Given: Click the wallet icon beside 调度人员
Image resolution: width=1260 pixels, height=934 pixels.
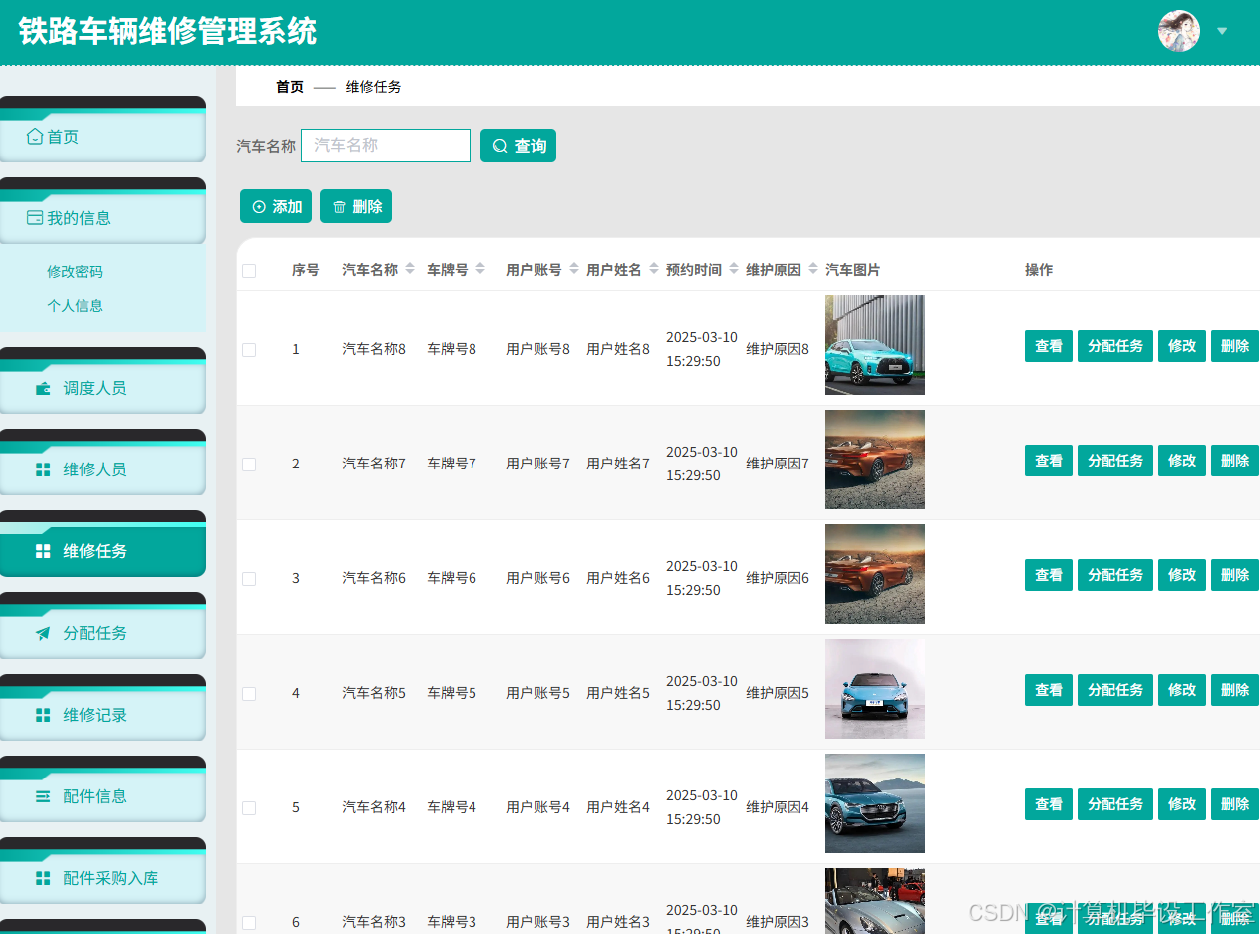Looking at the screenshot, I should pos(43,388).
